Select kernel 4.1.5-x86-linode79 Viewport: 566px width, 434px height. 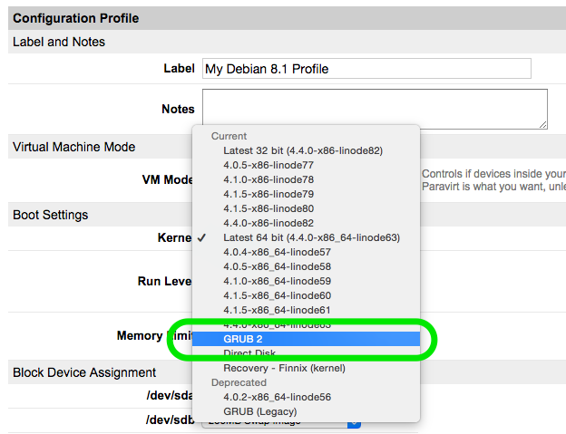[x=268, y=194]
